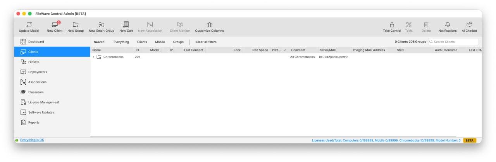The image size is (496, 162).
Task: Click the Everything is OK link
Action: point(32,140)
